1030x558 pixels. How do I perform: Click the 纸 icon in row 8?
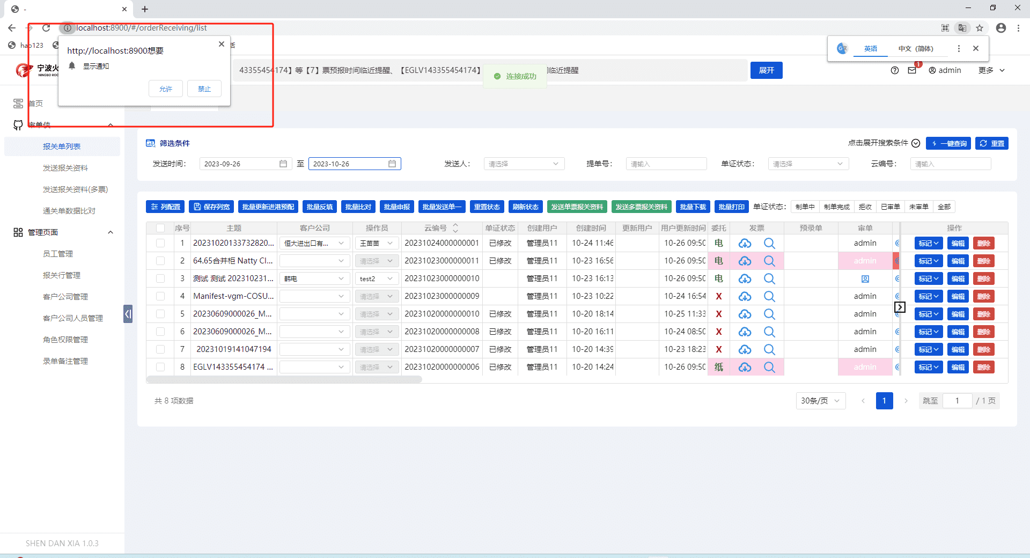(719, 367)
